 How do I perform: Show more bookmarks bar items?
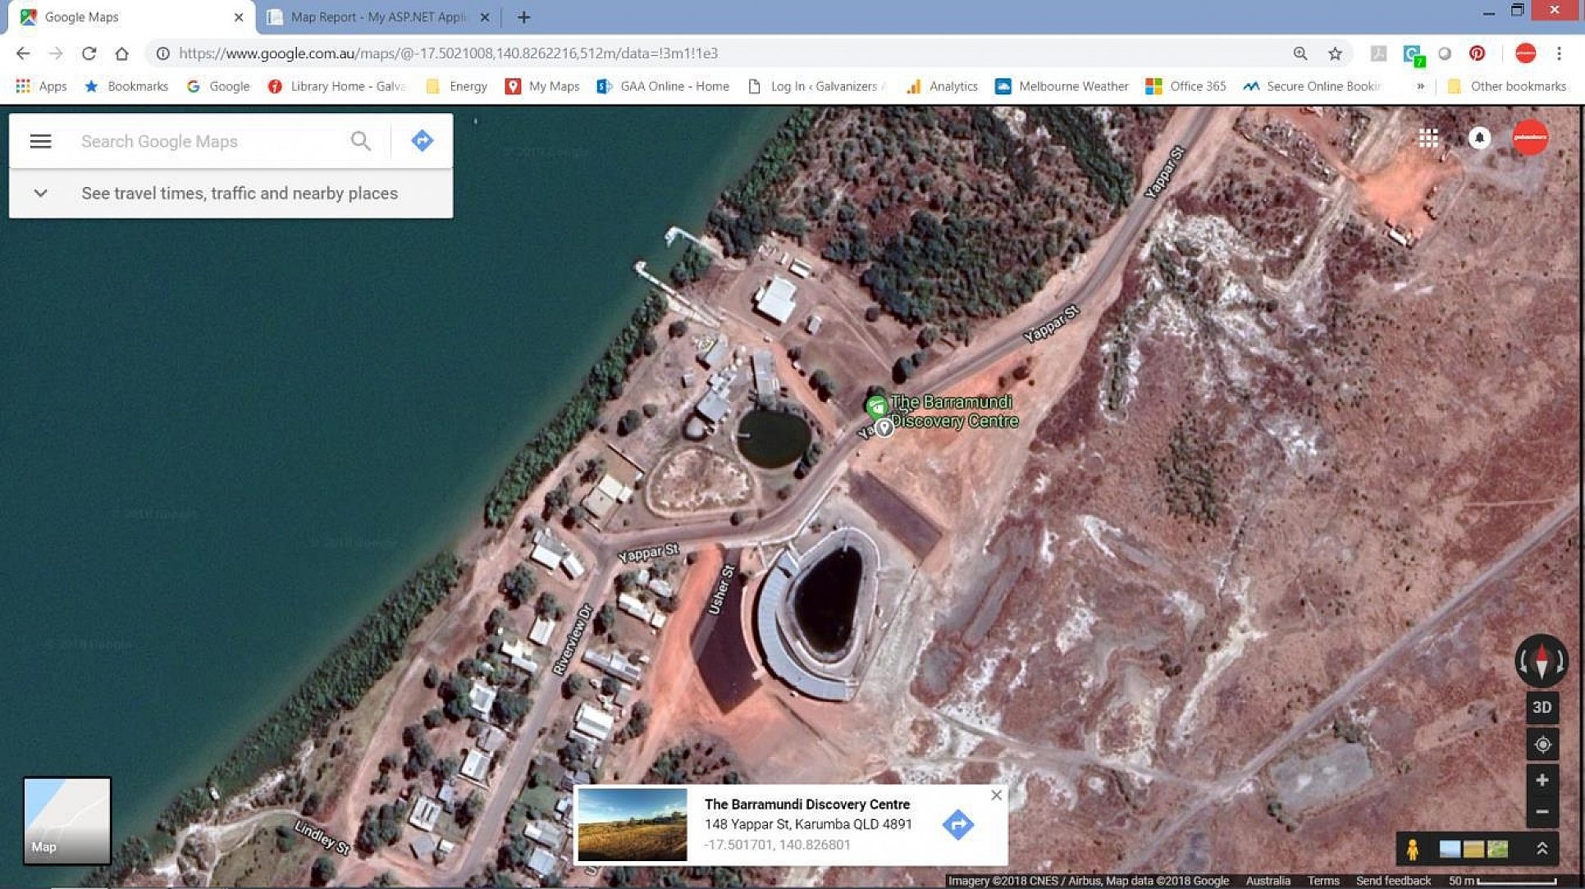(x=1420, y=86)
